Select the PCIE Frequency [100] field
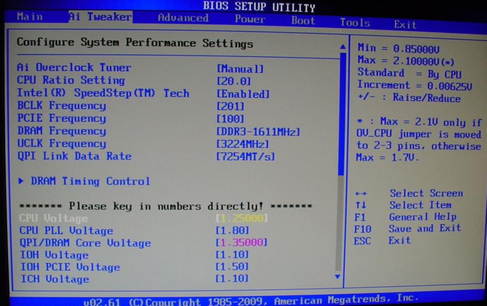 click(230, 119)
